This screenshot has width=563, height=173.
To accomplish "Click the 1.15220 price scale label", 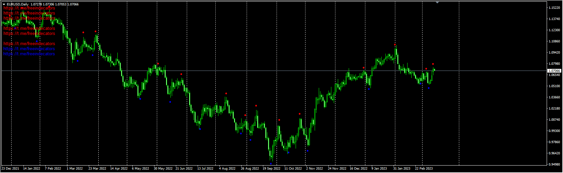I will [554, 8].
